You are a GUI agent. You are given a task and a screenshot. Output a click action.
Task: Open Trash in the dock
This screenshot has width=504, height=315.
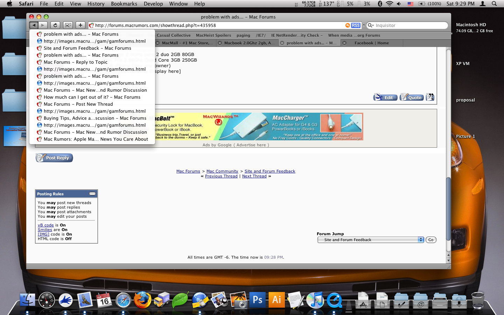(478, 300)
